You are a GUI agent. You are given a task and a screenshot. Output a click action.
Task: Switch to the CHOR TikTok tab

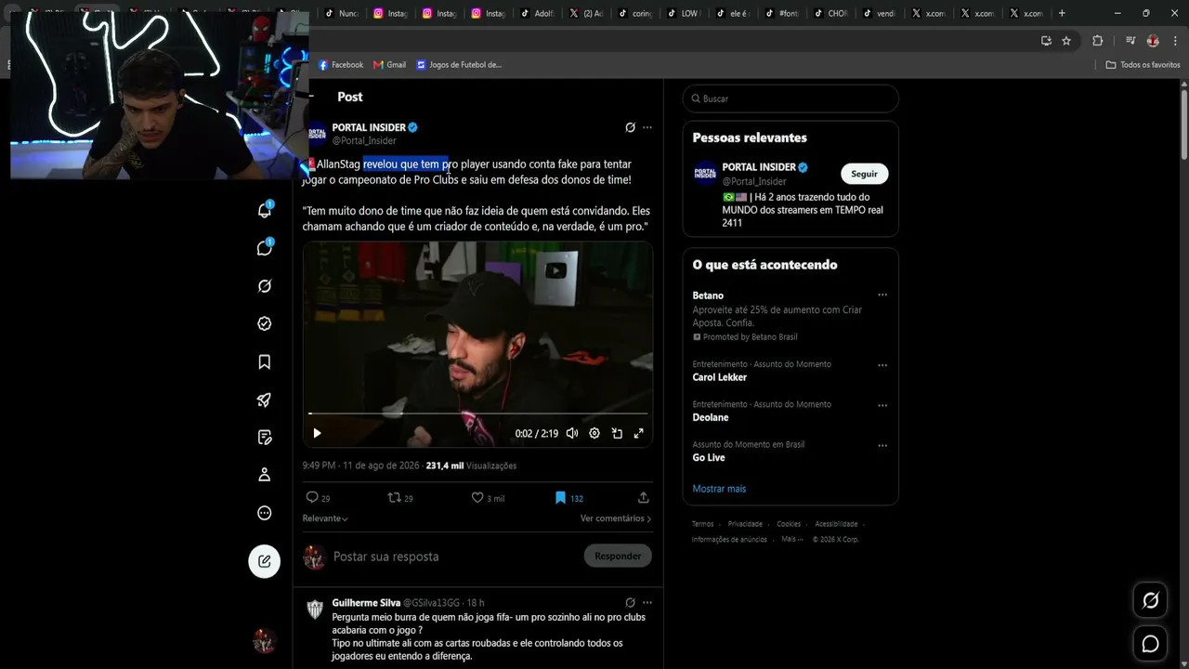[830, 13]
